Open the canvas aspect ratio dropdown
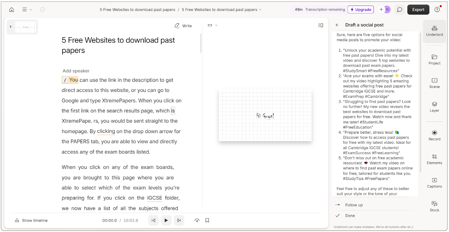 pyautogui.click(x=213, y=25)
